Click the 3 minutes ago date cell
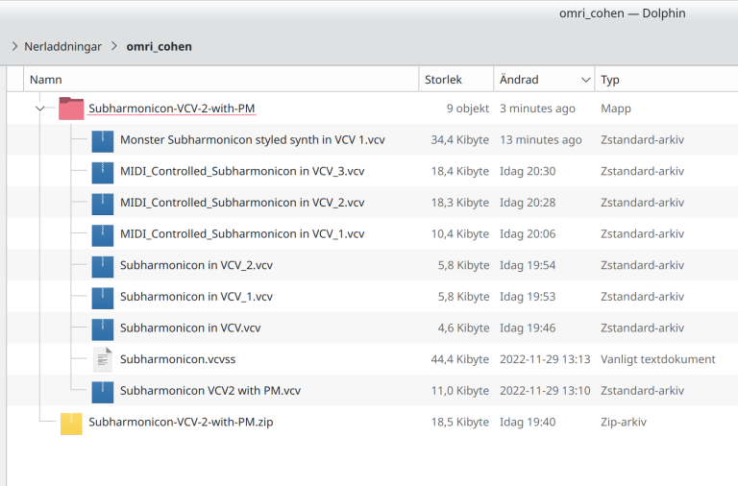This screenshot has height=486, width=738. [x=537, y=109]
